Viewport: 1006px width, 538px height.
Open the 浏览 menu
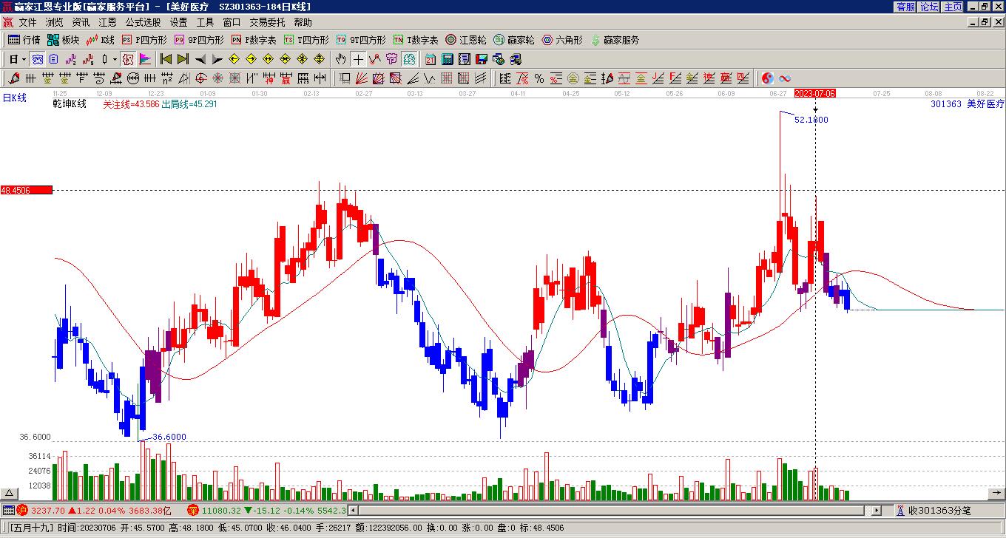(x=54, y=22)
